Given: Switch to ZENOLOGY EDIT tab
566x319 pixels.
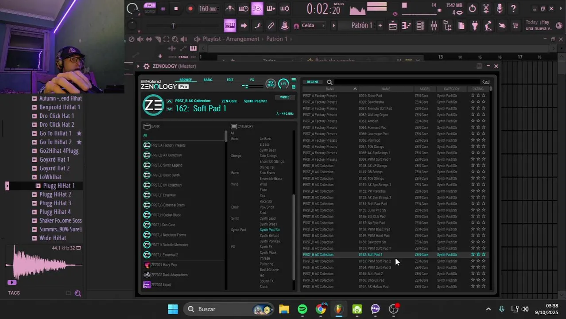Looking at the screenshot, I should point(230,80).
